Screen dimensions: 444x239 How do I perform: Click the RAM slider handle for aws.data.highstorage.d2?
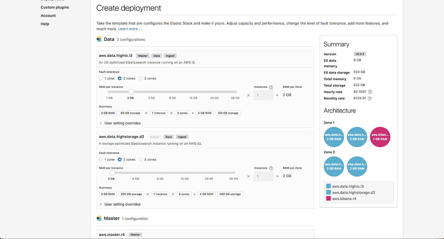(x=112, y=173)
